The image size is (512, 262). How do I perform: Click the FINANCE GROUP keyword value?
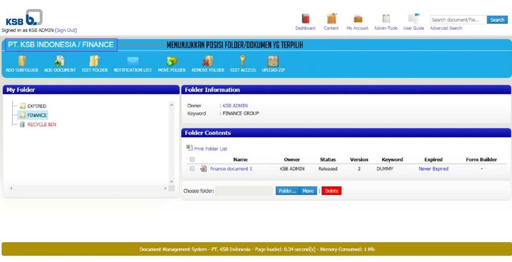[x=241, y=113]
